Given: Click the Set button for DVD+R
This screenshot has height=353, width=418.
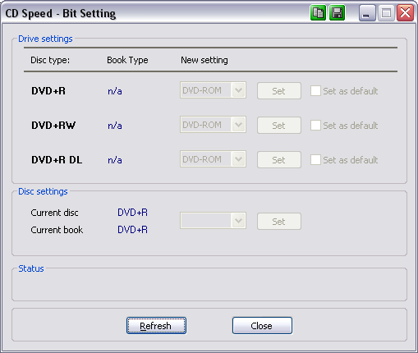Looking at the screenshot, I should pos(279,91).
